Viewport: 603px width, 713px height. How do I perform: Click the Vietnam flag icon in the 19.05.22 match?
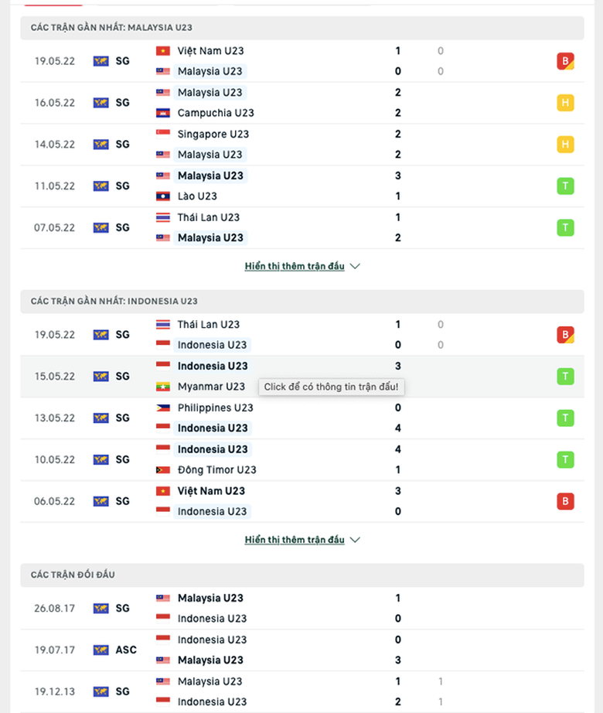click(163, 51)
